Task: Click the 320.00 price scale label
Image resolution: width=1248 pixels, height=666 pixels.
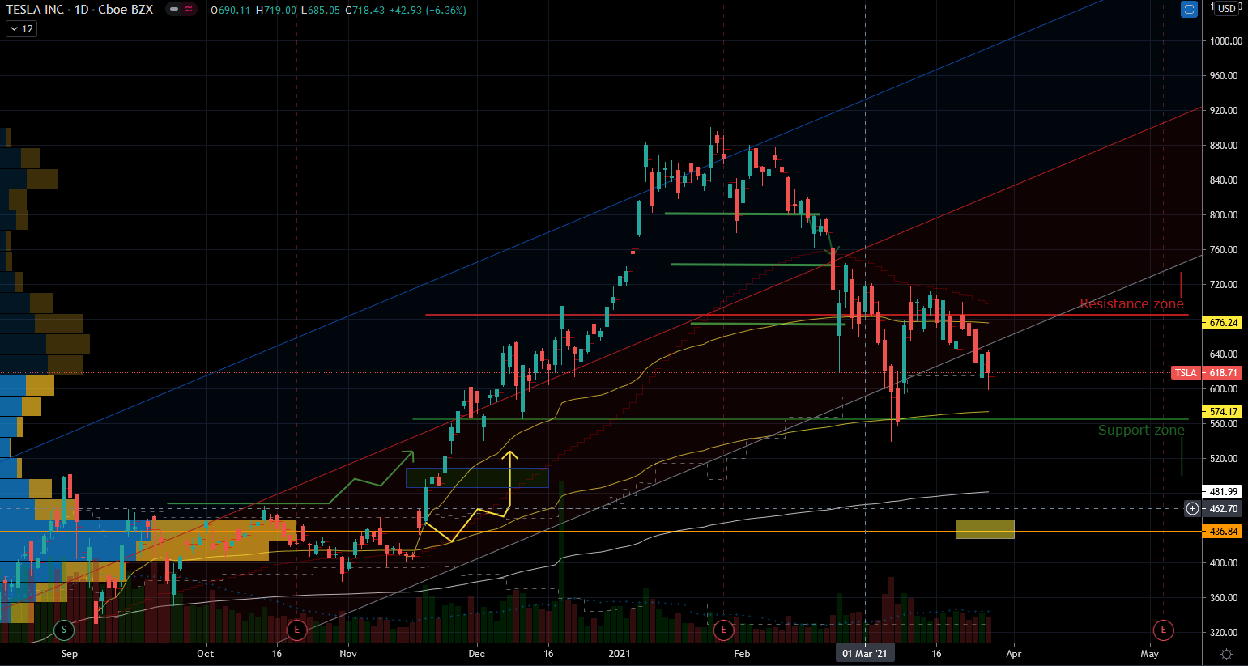Action: 1224,633
